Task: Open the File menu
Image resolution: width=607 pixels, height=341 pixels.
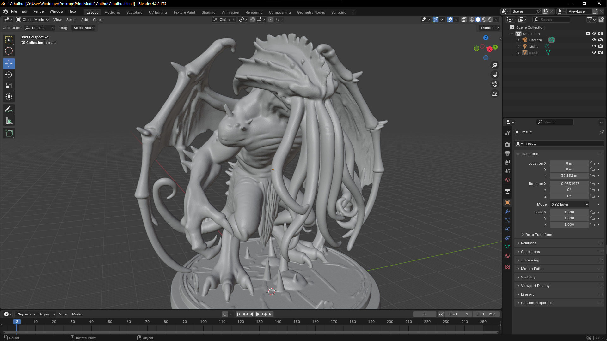Action: click(x=14, y=11)
